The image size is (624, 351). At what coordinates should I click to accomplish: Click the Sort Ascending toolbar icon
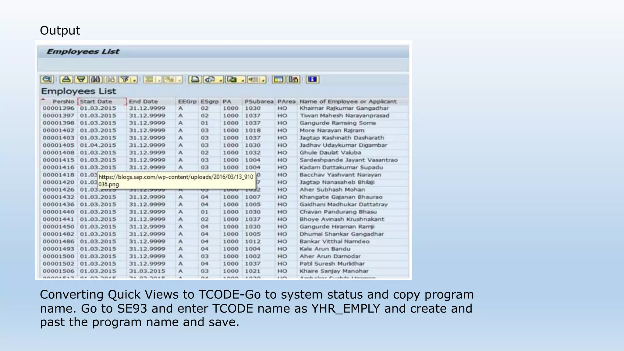click(x=66, y=80)
